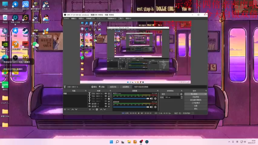This screenshot has height=145, width=258.
Task: Show the 文本 (GDI+) 2 source via its eye
Action: tap(106, 99)
